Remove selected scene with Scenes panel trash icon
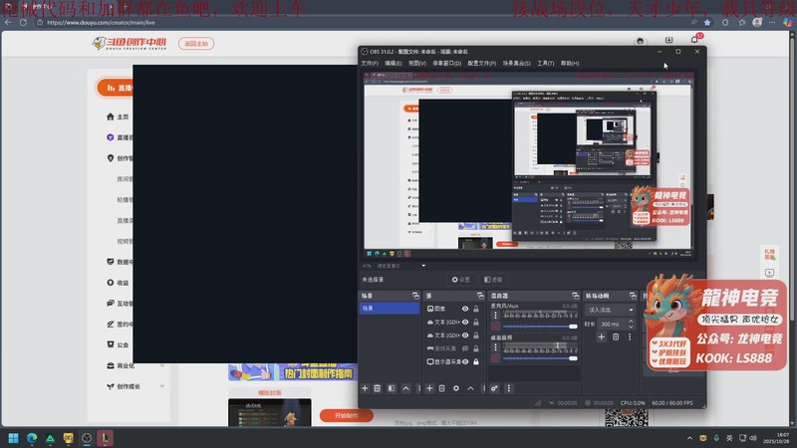The width and height of the screenshot is (797, 448). [378, 388]
